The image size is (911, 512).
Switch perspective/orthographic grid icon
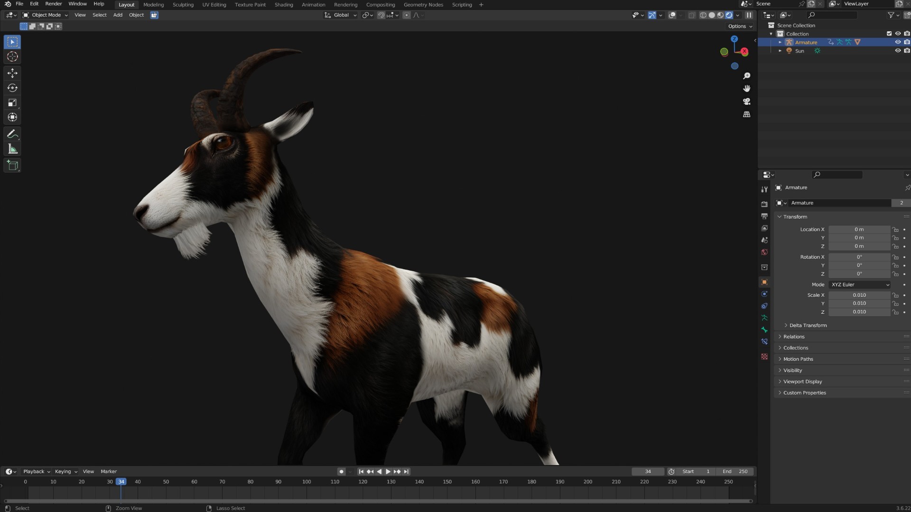[x=747, y=114]
